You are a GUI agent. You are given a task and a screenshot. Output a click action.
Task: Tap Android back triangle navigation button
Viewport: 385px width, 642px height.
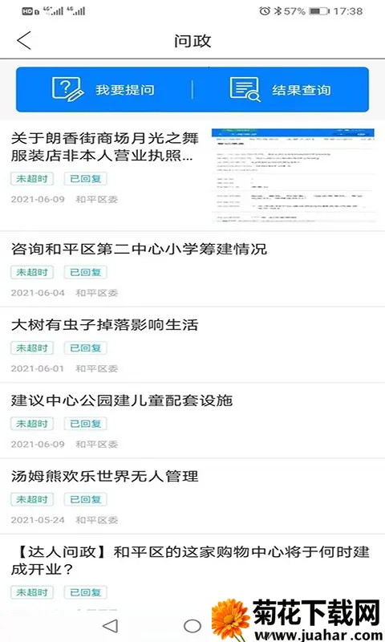[110, 626]
